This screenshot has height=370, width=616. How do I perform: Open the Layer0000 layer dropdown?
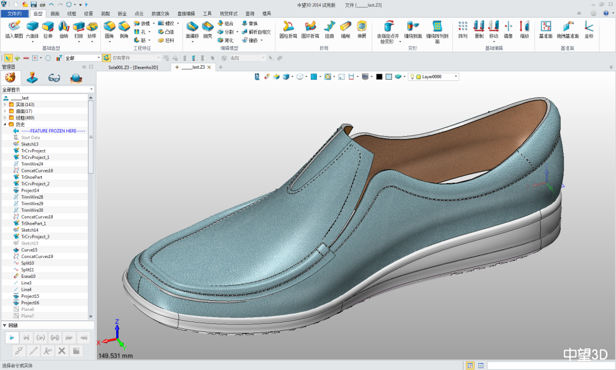click(x=456, y=77)
